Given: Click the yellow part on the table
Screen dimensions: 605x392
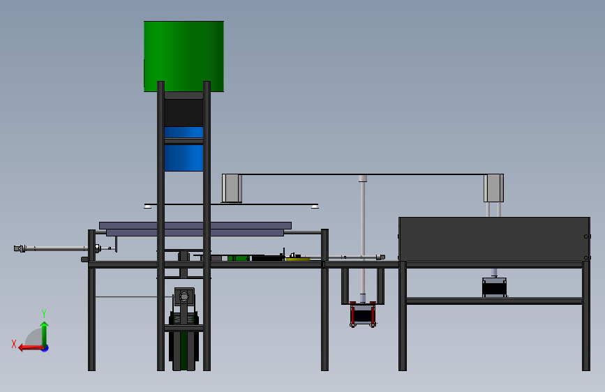Looking at the screenshot, I should coord(298,259).
